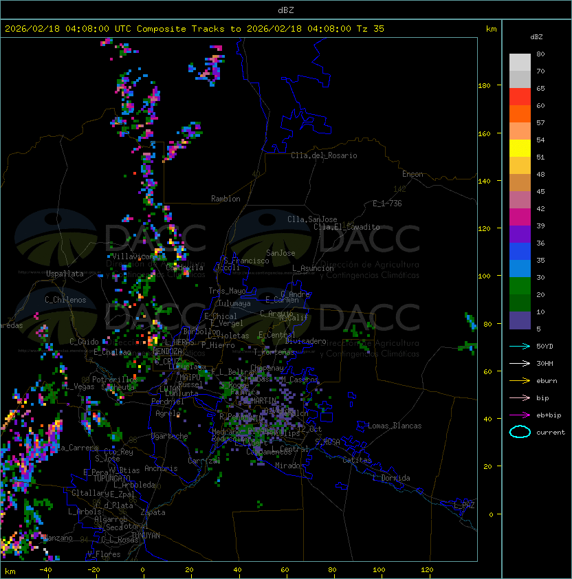This screenshot has height=579, width=572.
Task: Click the magenta eb+bip arrow icon
Action: click(x=520, y=415)
